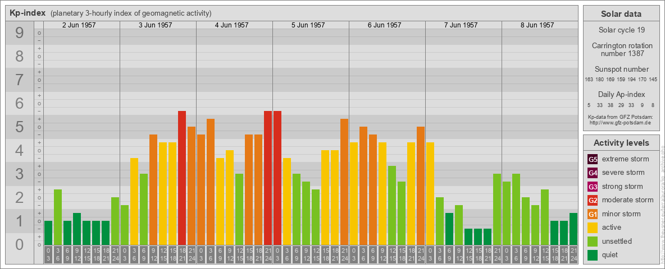Select the 12-15 hour label under 5 Jun
Viewport: 665px width, 269px height.
point(316,255)
